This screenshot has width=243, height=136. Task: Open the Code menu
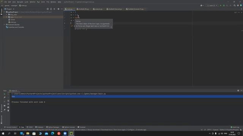coord(27,2)
